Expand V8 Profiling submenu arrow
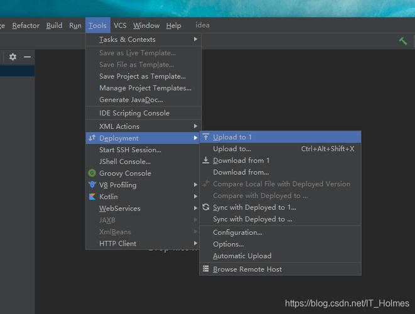 [x=195, y=185]
